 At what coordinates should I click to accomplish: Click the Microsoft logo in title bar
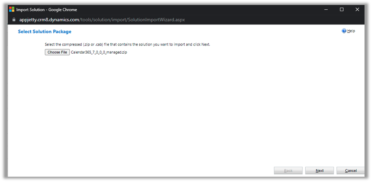point(12,10)
